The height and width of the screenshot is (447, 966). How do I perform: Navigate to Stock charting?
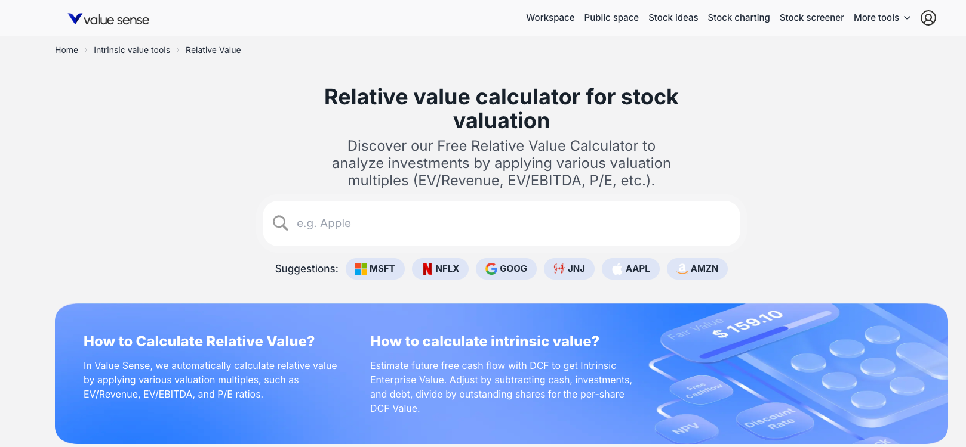click(x=739, y=18)
